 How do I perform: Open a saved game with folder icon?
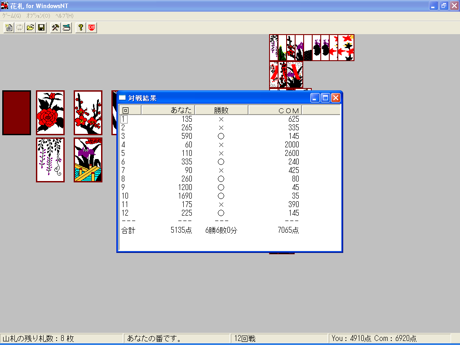(x=31, y=27)
